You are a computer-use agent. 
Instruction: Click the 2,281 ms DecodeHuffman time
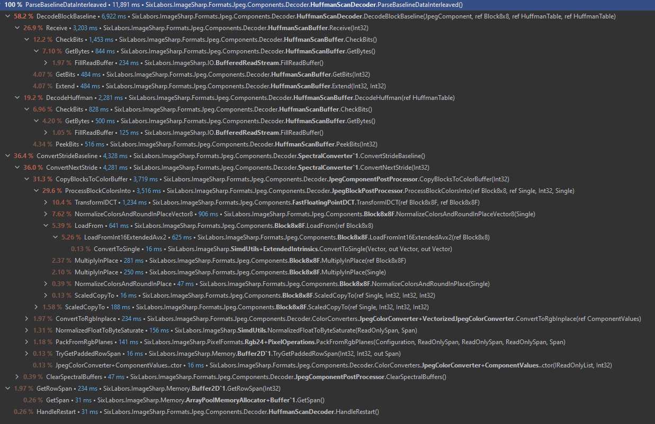[x=110, y=98]
